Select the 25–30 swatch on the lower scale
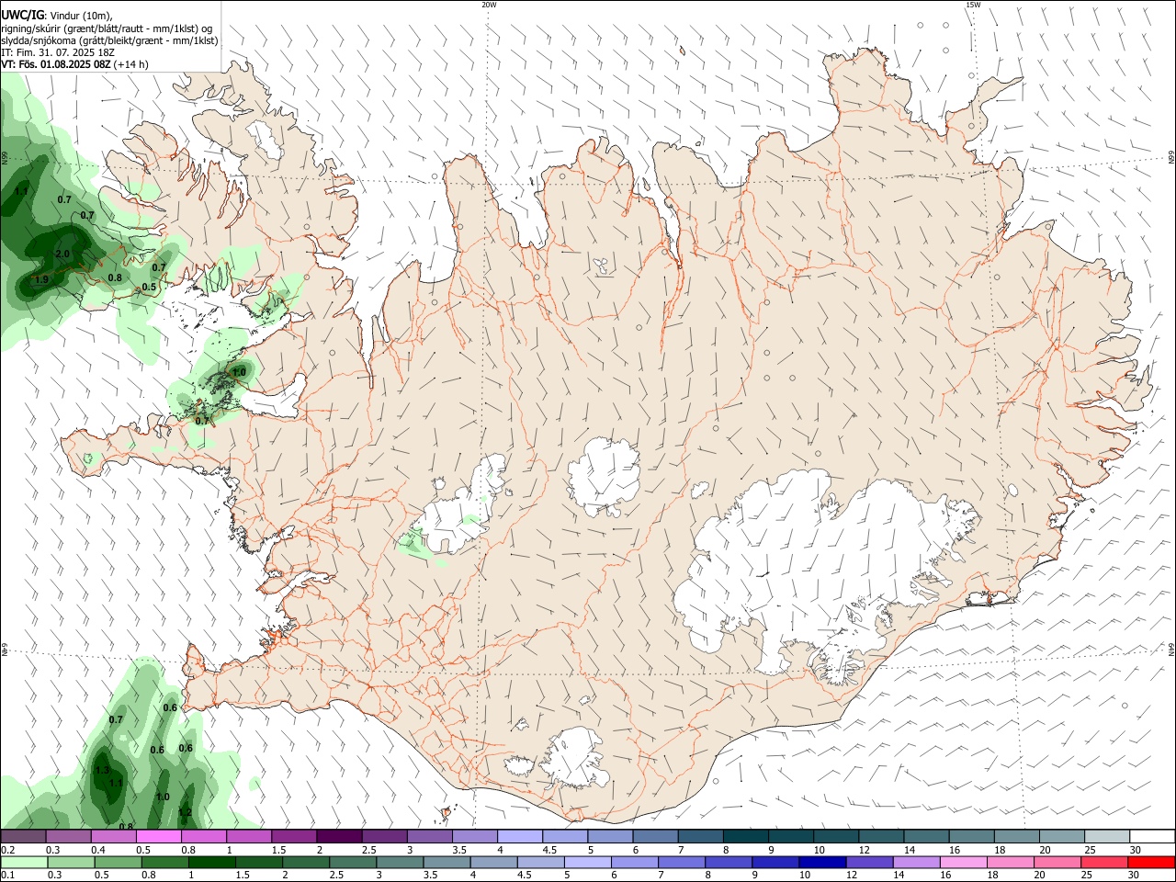The height and width of the screenshot is (882, 1176). tap(1104, 862)
